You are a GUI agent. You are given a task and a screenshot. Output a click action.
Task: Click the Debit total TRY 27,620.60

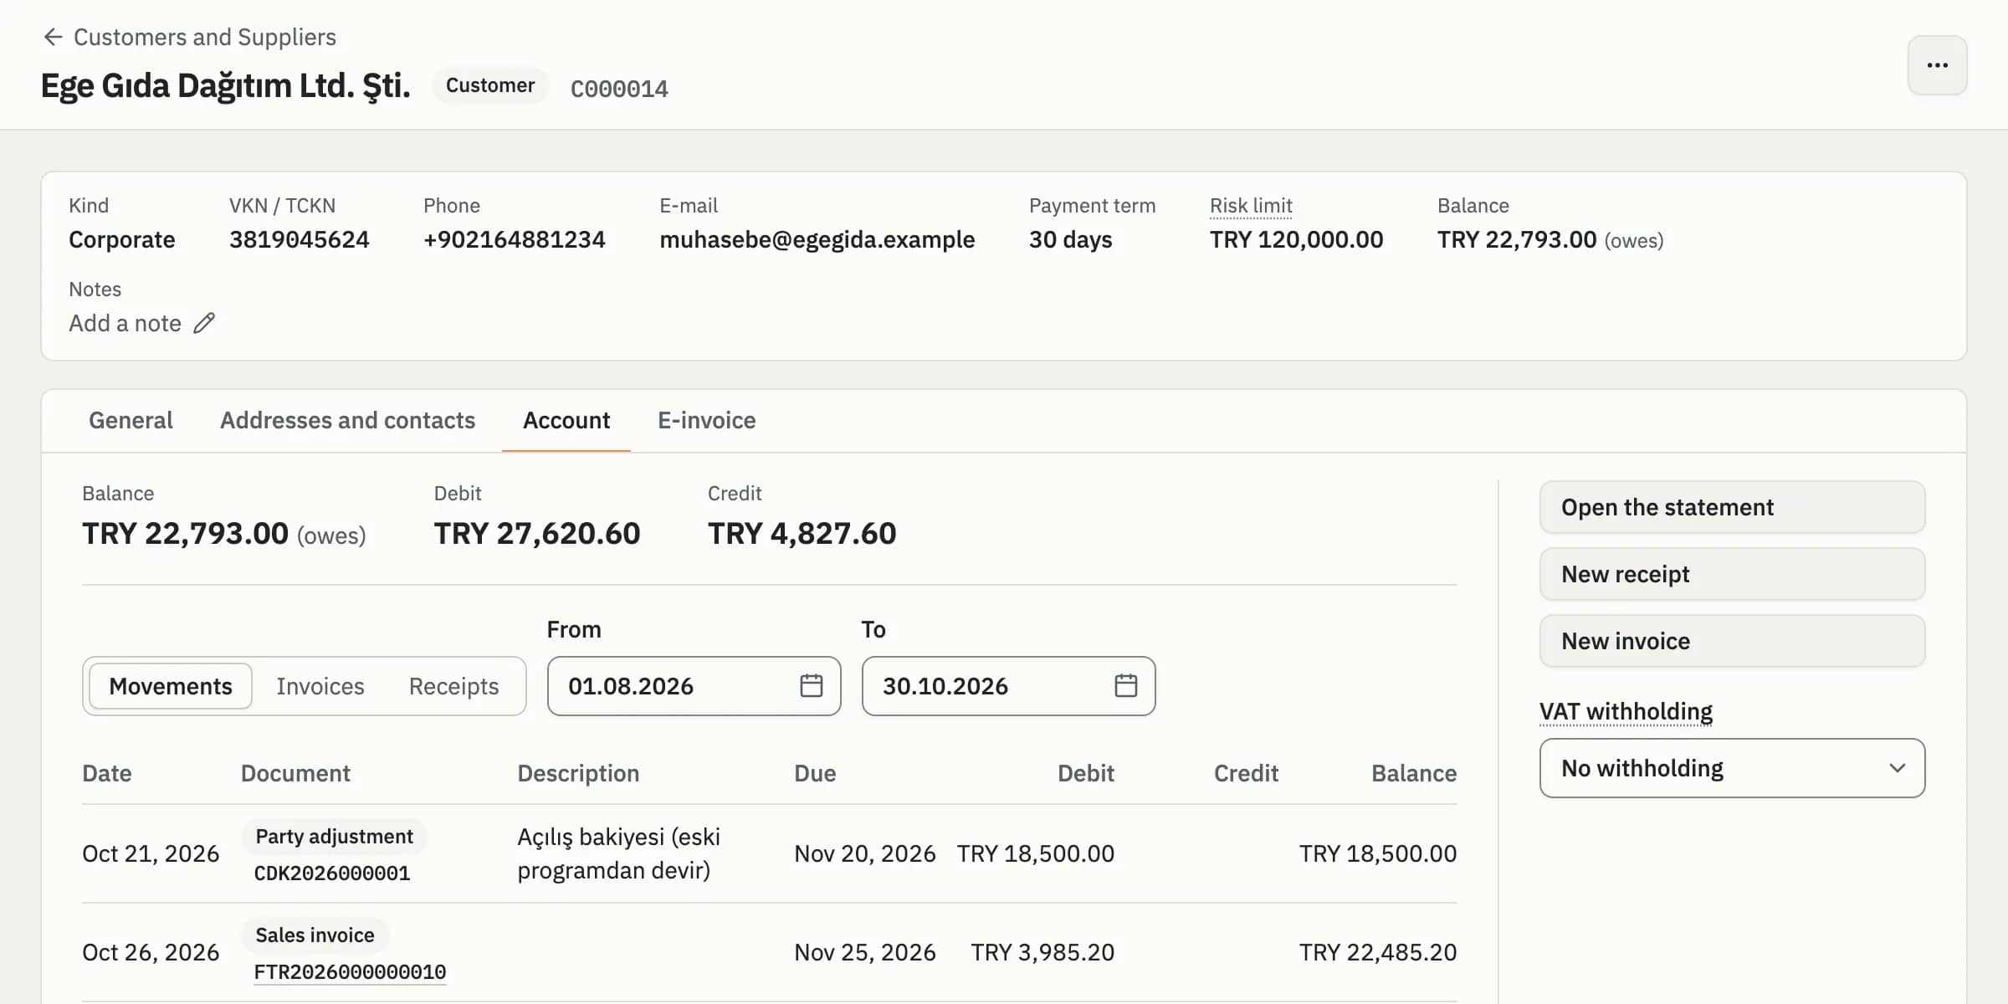click(537, 534)
